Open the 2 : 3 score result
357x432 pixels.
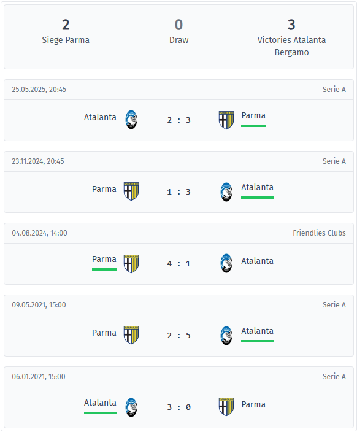point(178,120)
